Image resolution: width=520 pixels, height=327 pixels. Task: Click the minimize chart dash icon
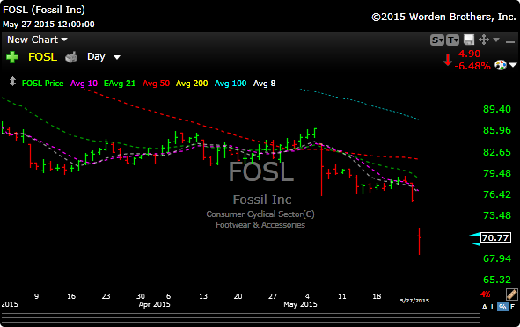point(510,41)
